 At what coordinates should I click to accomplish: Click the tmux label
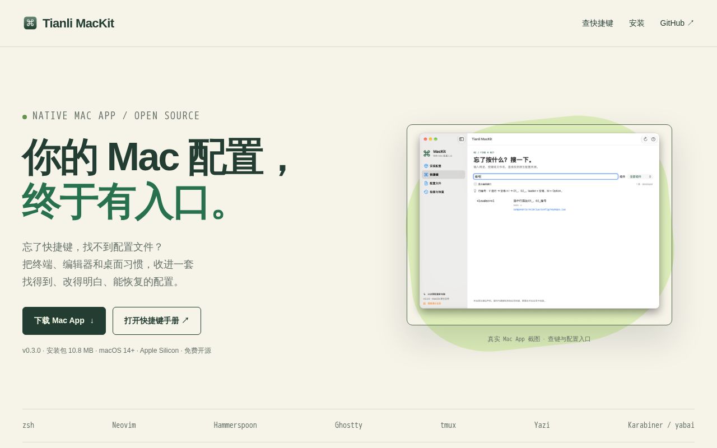point(448,426)
